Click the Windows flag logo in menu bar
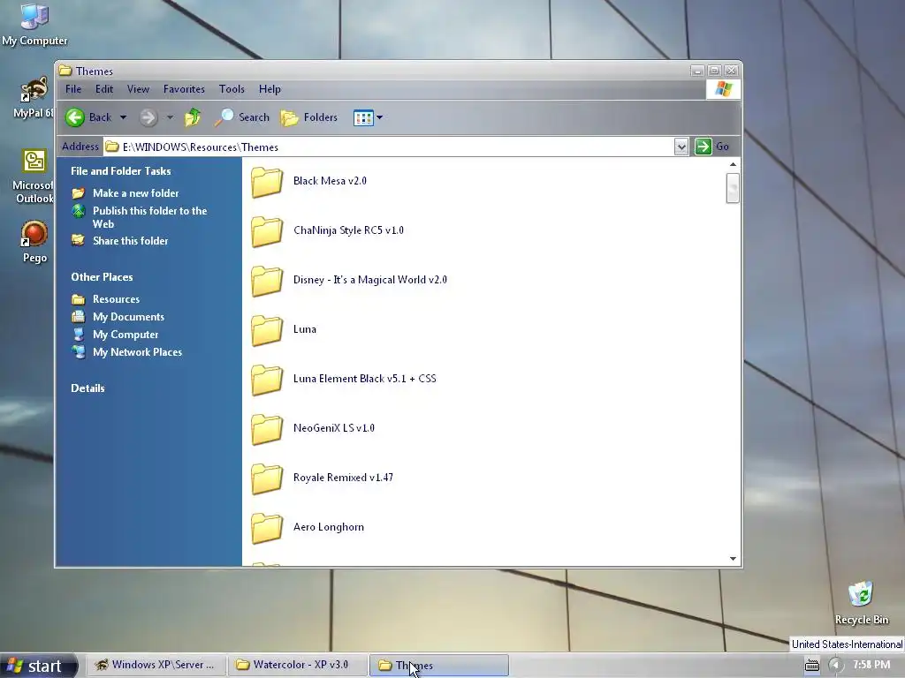Image resolution: width=905 pixels, height=678 pixels. 723,89
